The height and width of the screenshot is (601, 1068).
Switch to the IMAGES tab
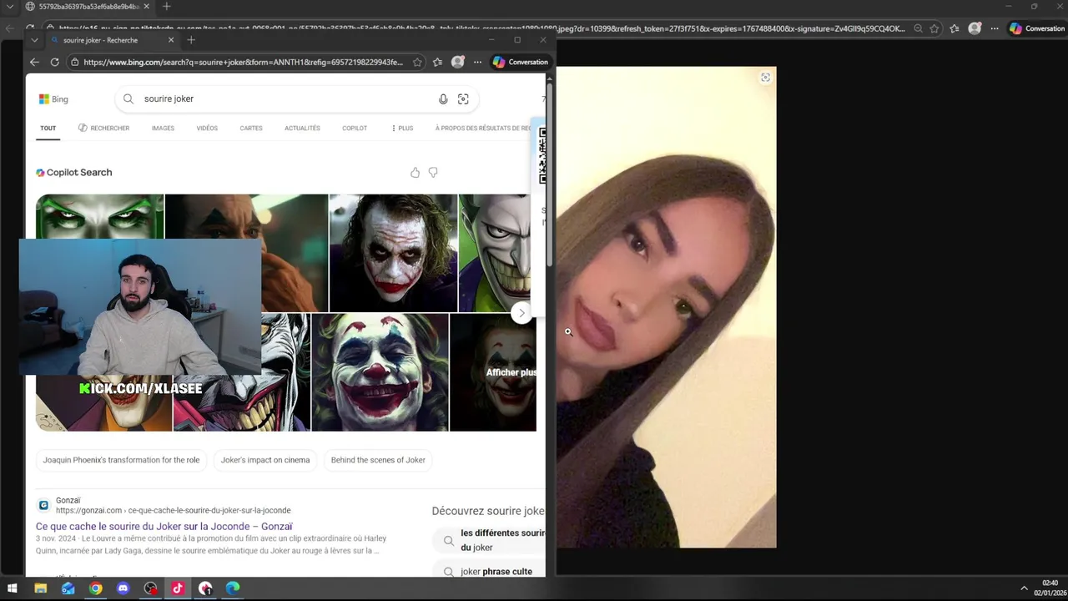(x=163, y=129)
